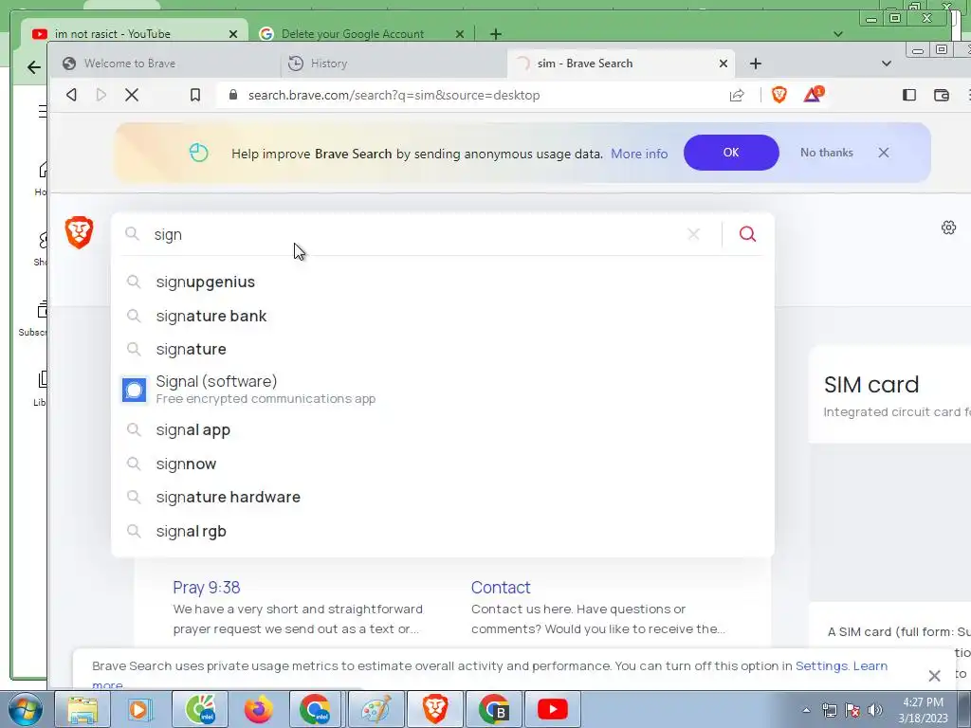This screenshot has width=971, height=728.
Task: Bookmark this page in Brave
Action: click(195, 95)
